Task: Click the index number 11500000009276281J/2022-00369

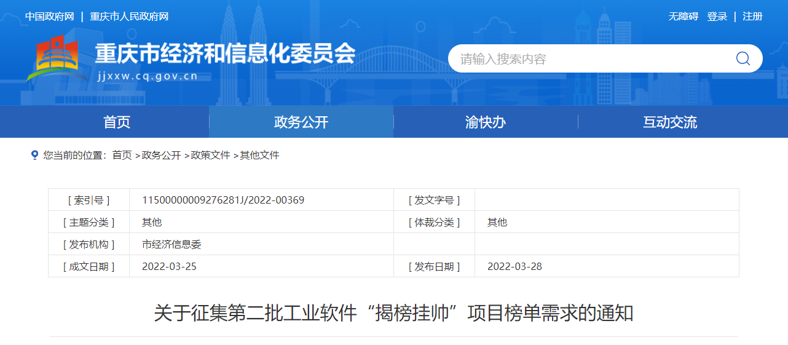Action: pos(223,200)
